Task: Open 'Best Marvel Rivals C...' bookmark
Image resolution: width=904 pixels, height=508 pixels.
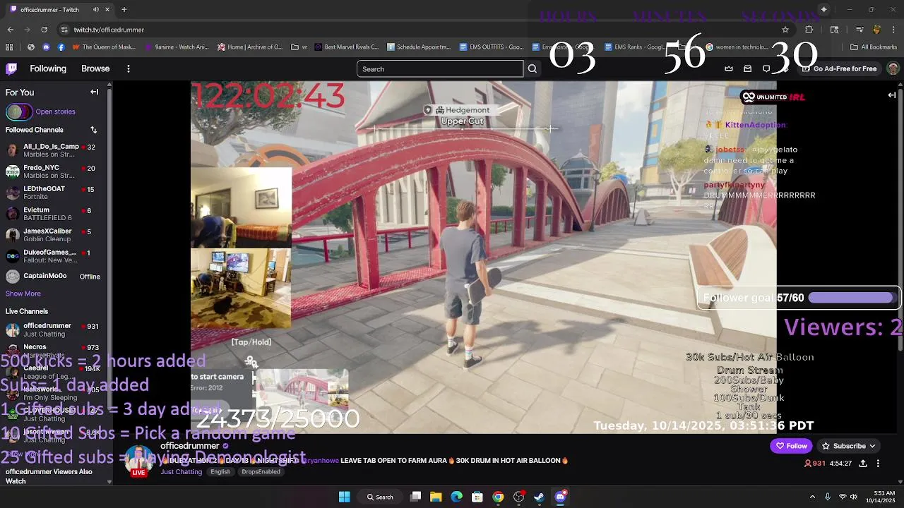Action: pos(347,47)
